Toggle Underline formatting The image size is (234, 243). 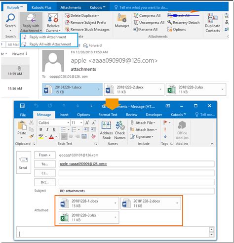[54, 129]
